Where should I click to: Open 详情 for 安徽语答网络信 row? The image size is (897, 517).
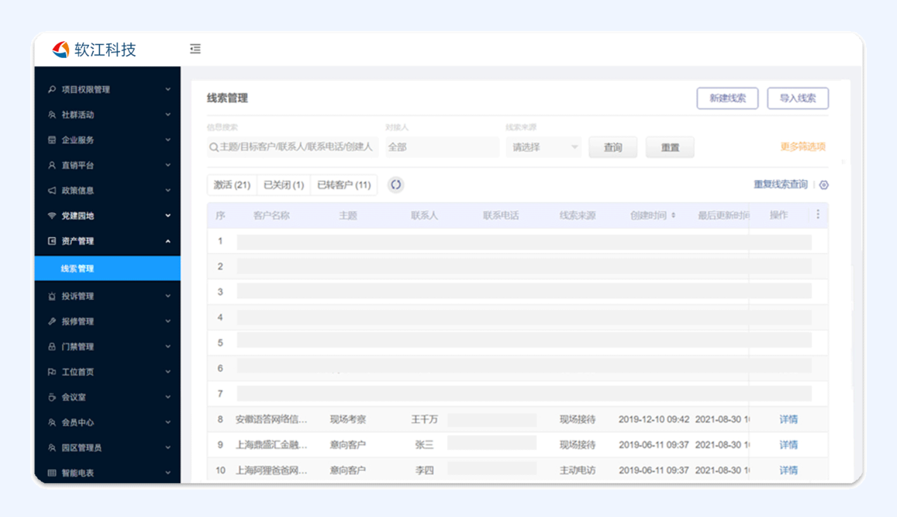pyautogui.click(x=788, y=419)
